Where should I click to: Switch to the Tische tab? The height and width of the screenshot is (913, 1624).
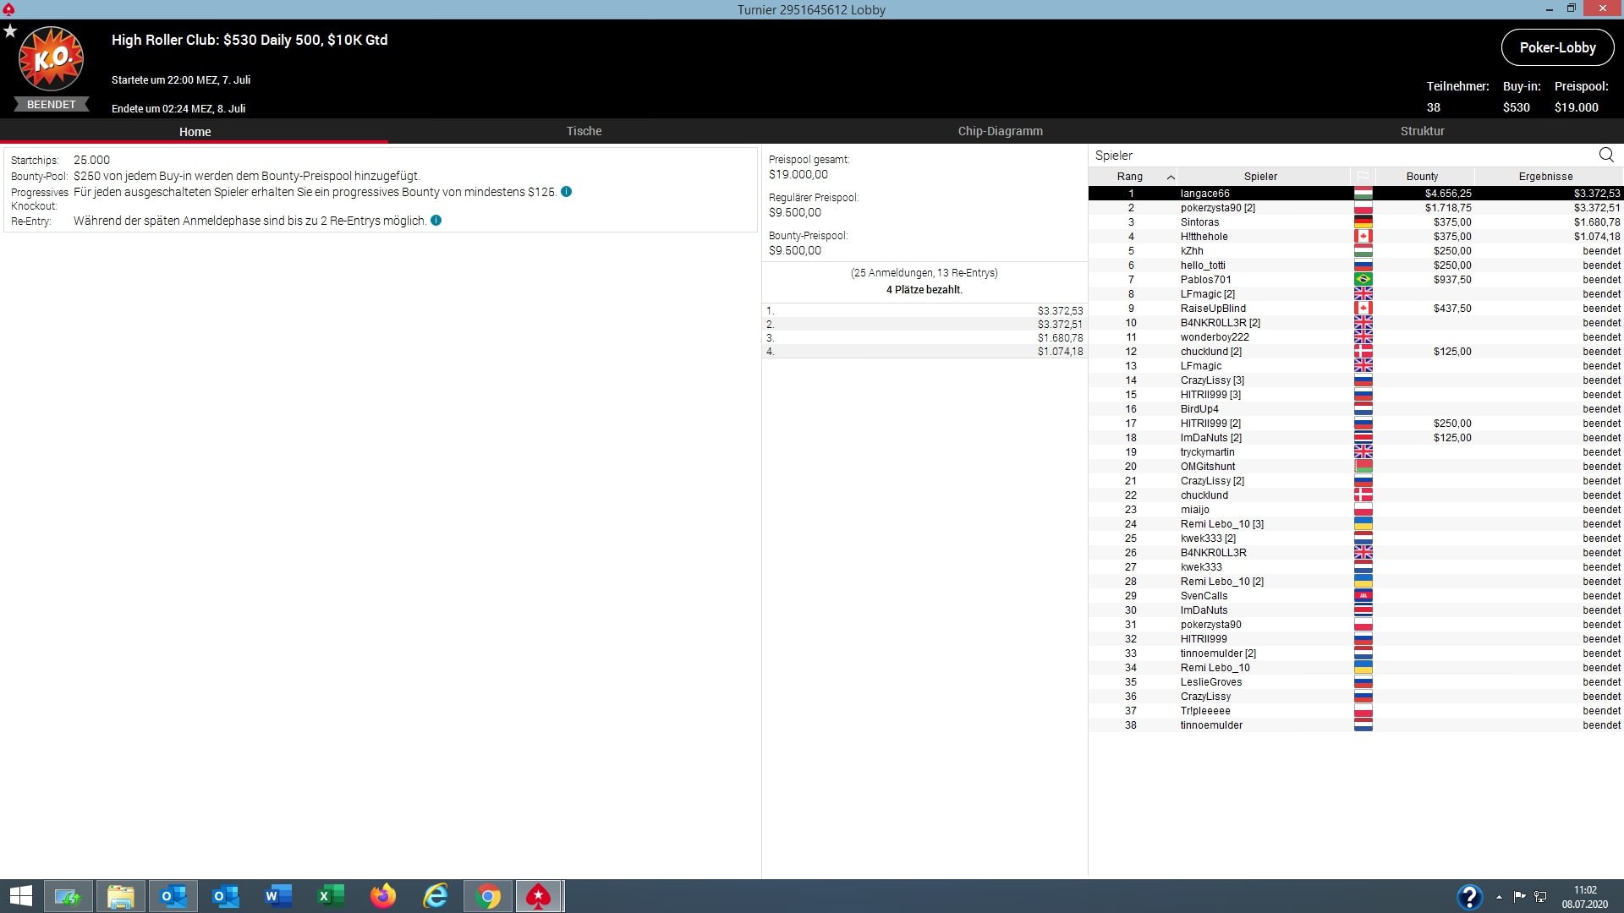(x=584, y=131)
